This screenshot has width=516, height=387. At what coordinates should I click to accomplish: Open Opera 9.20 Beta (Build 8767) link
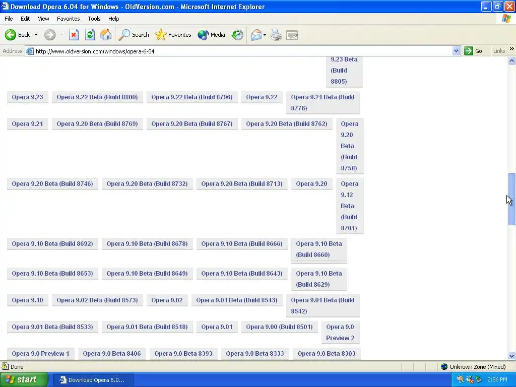tap(192, 124)
